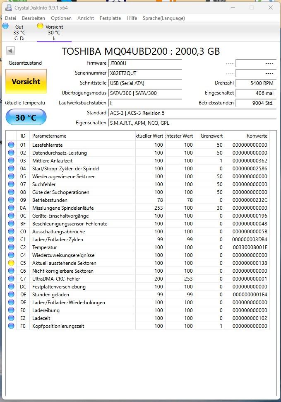Click the blue status icon for Ladereibung
281x402 pixels.
11,310
